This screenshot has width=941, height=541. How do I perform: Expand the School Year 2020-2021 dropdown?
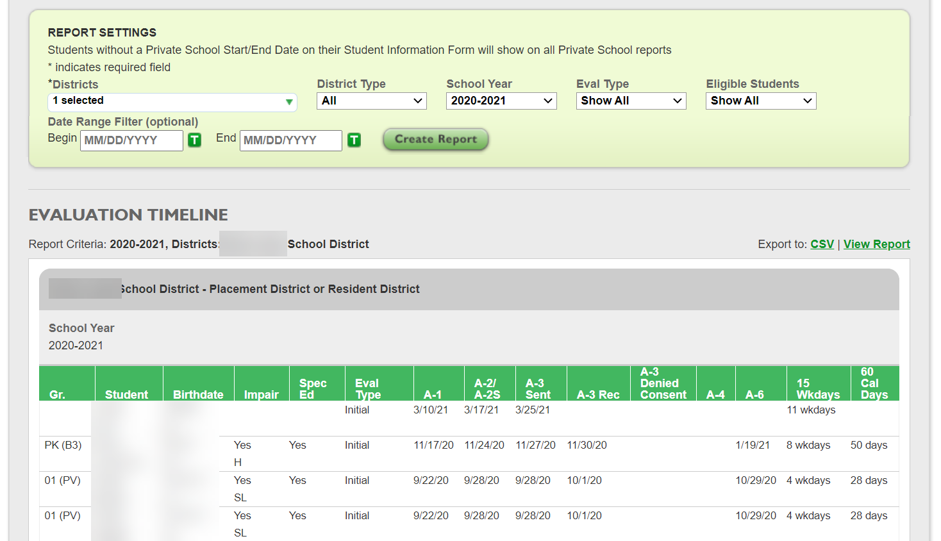pyautogui.click(x=501, y=101)
